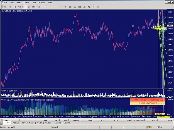Switch chart to M1 timeframe

pyautogui.click(x=5, y=7)
